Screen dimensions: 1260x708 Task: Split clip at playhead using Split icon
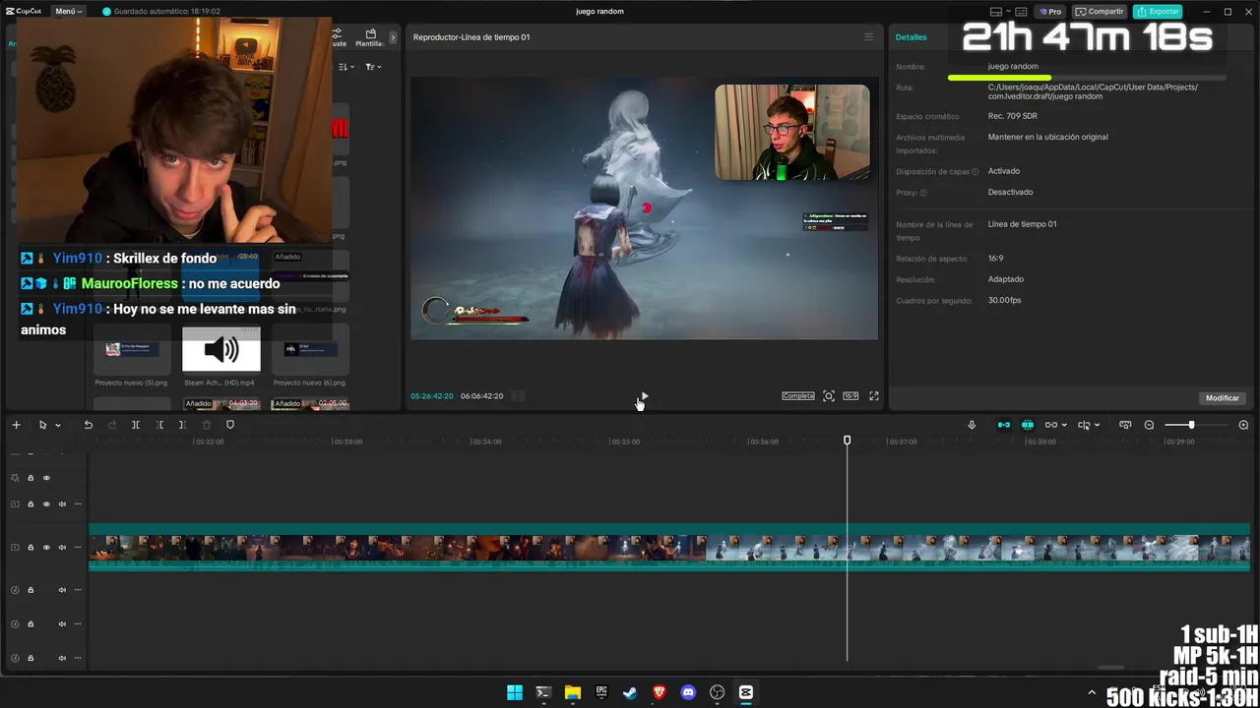tap(136, 425)
